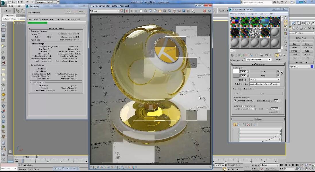The width and height of the screenshot is (315, 172).
Task: Click the first None map button
Action: (x=263, y=71)
